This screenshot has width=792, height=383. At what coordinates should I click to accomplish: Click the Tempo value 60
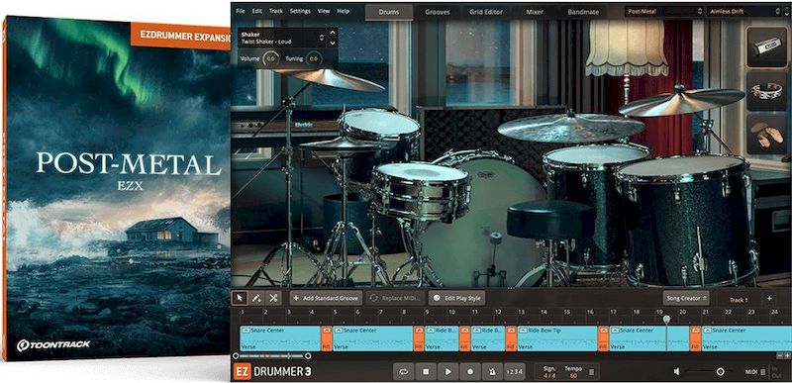coord(573,375)
